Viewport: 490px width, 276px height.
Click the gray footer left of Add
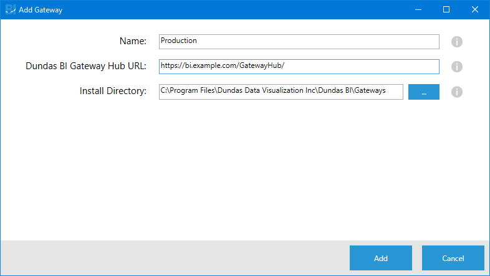(175, 258)
